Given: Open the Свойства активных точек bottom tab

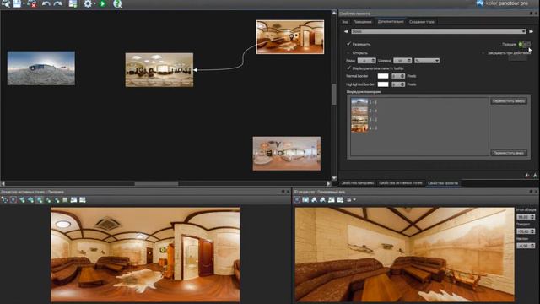Looking at the screenshot, I should click(x=401, y=183).
